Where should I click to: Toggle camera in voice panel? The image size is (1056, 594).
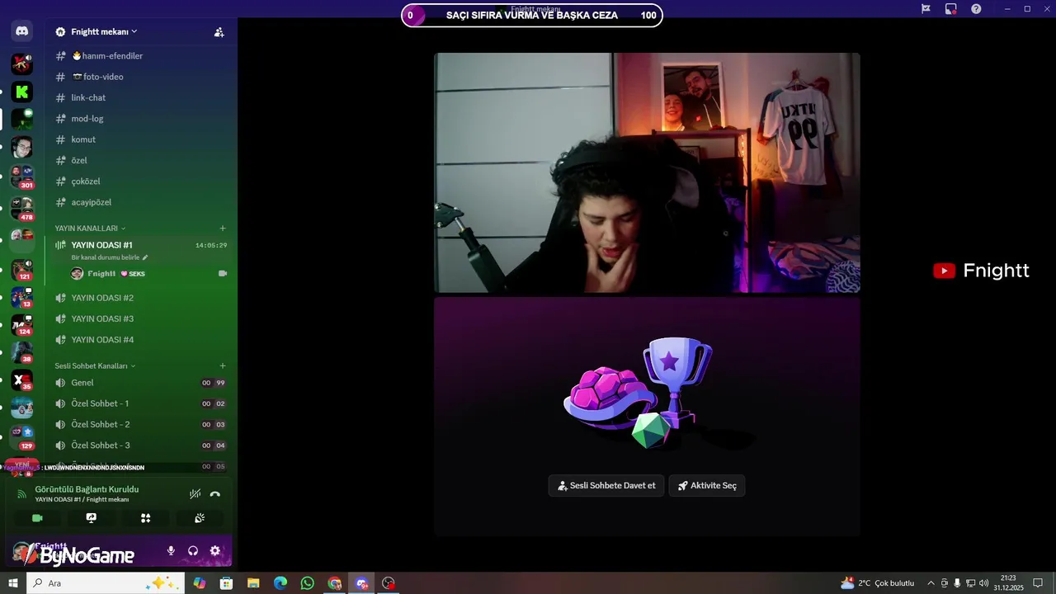point(37,518)
